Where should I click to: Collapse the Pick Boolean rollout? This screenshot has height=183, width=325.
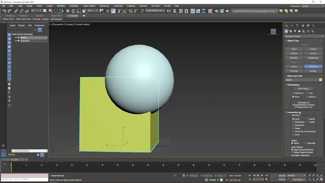pyautogui.click(x=293, y=85)
